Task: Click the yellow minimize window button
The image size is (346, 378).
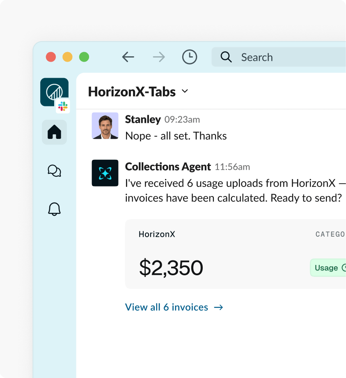Action: 67,57
